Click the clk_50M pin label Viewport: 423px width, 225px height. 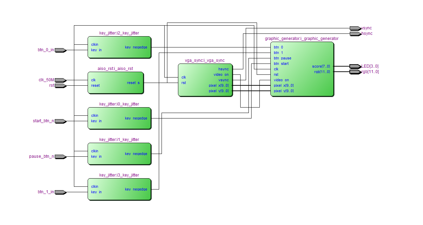46,80
